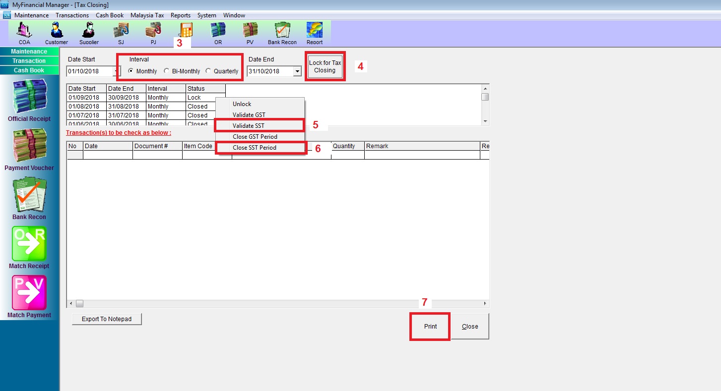Select the Monthly interval radio button
Image resolution: width=721 pixels, height=391 pixels.
tap(131, 71)
